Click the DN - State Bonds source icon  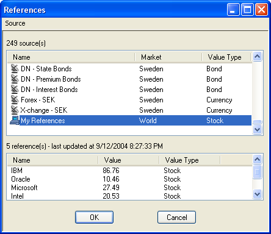pos(15,69)
